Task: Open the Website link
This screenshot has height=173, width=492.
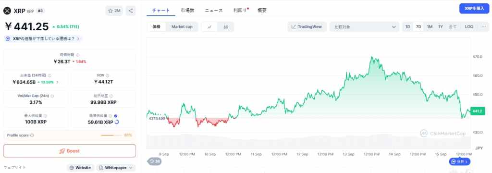Action: 80,168
